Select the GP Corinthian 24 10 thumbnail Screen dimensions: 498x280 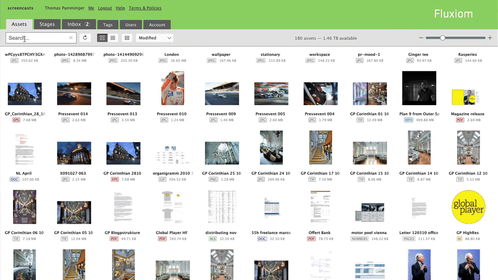coord(271,147)
